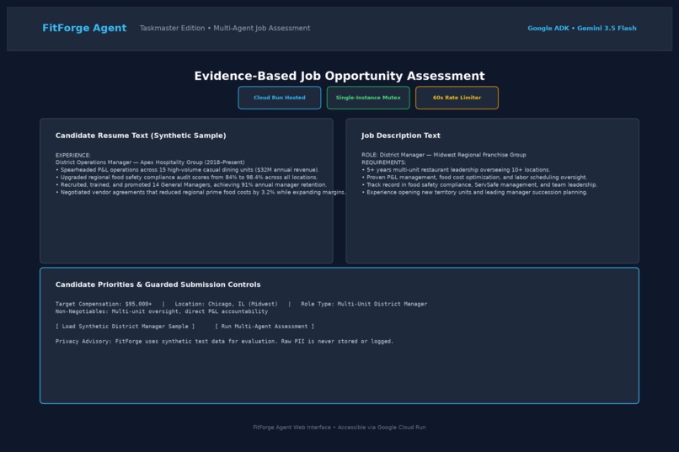
Task: Click the Role Type: Multi-Unit District Manager text
Action: pyautogui.click(x=364, y=304)
